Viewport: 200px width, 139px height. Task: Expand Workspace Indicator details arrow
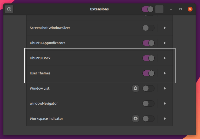click(x=165, y=119)
